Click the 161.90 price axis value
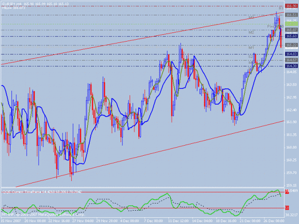The height and width of the screenshot is (224, 299). point(291,122)
